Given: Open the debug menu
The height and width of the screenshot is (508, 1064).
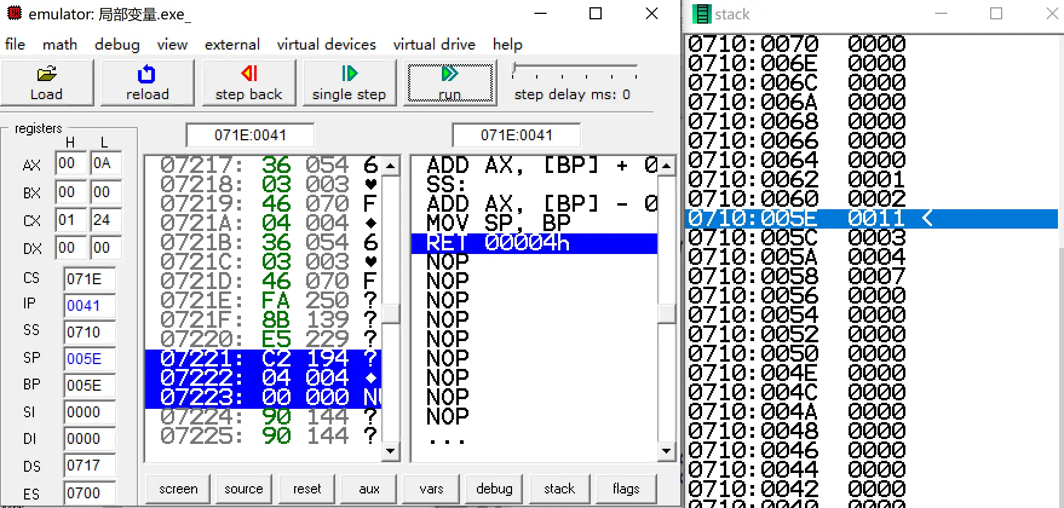Looking at the screenshot, I should pyautogui.click(x=117, y=44).
